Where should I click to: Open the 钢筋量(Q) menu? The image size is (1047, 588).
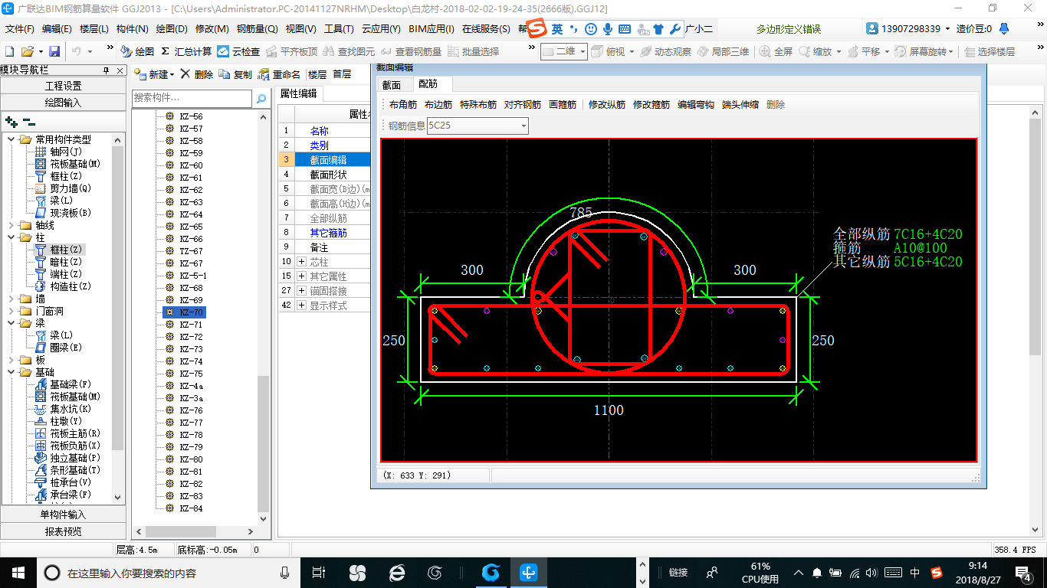pyautogui.click(x=257, y=29)
